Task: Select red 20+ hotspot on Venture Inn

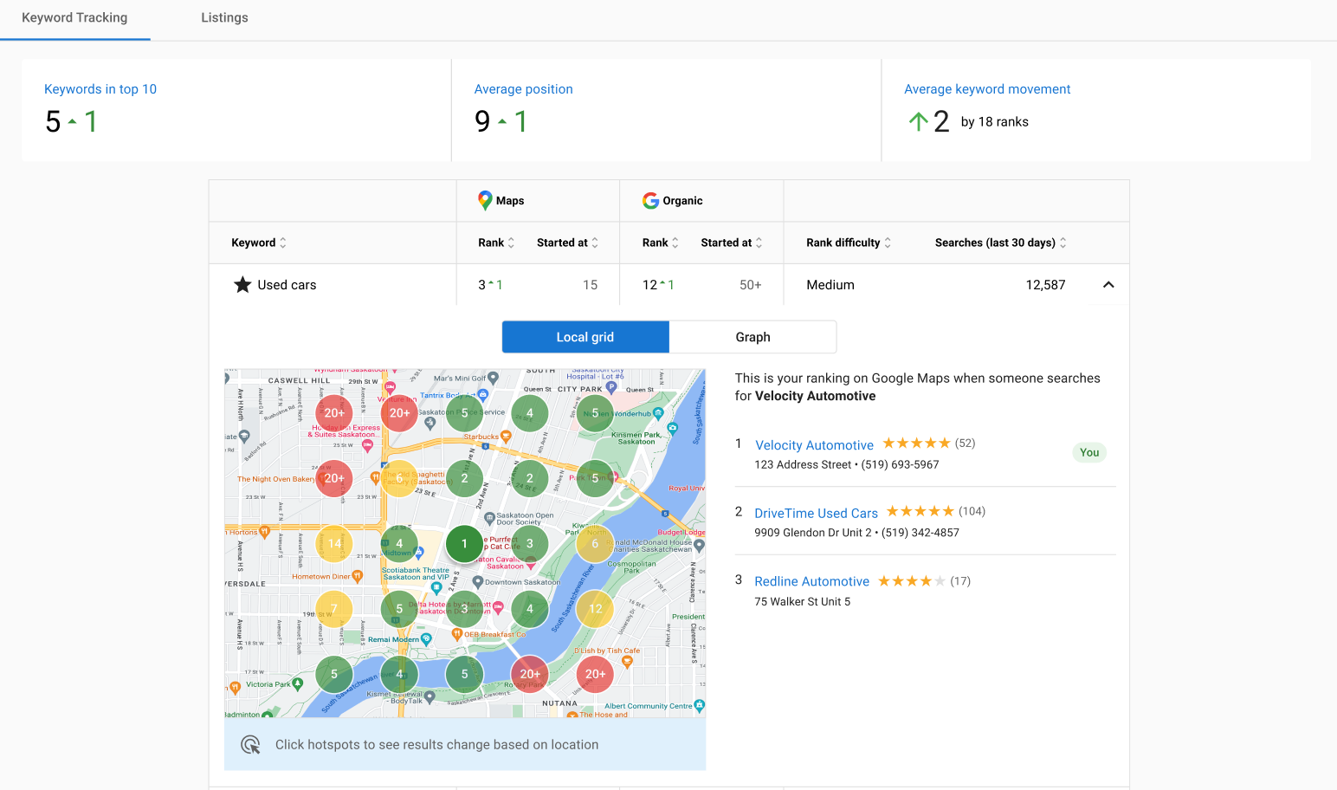Action: tap(399, 413)
